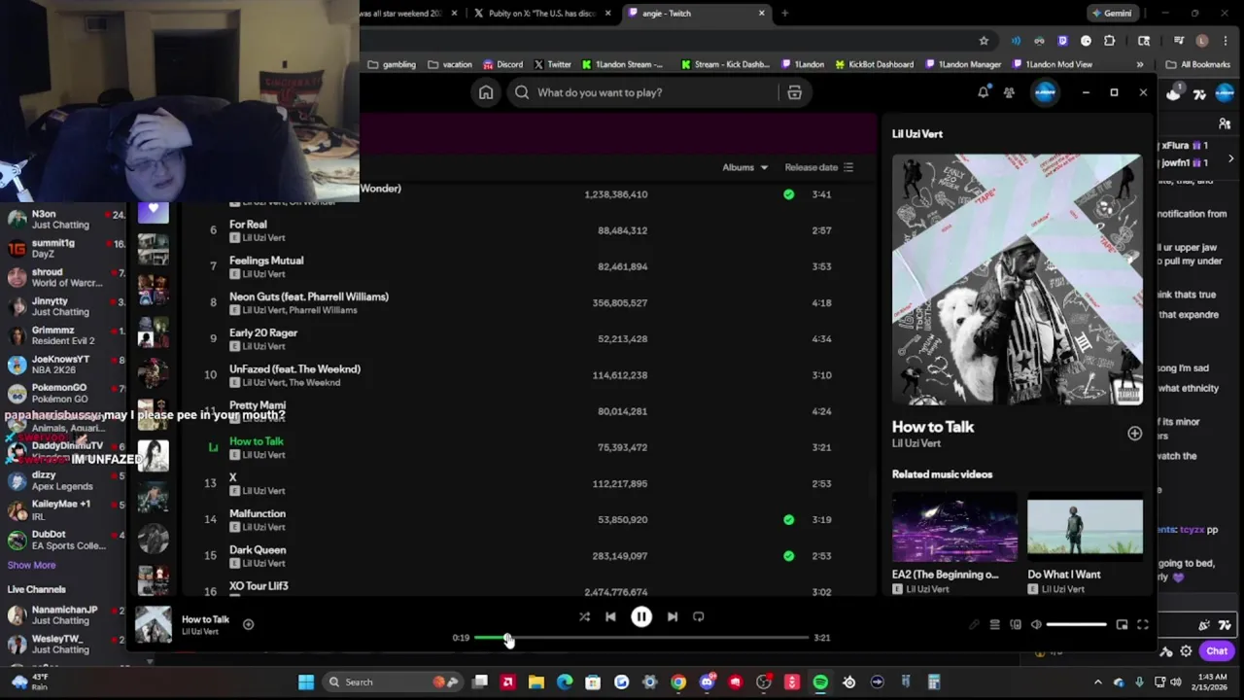Open the Spotify miniplayer
This screenshot has height=700, width=1244.
[x=1122, y=624]
